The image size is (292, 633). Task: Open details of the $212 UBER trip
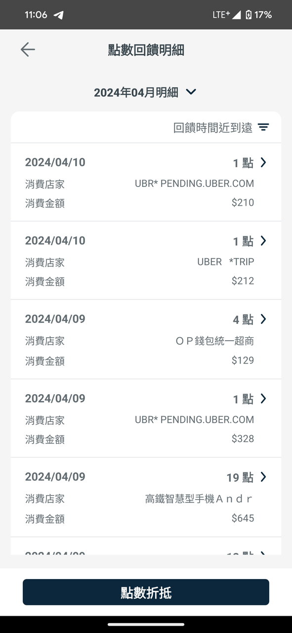[x=146, y=261]
